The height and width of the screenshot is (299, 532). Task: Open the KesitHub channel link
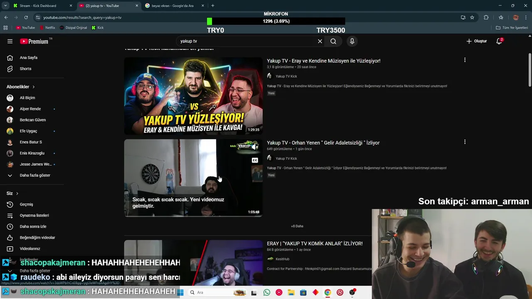point(282,259)
